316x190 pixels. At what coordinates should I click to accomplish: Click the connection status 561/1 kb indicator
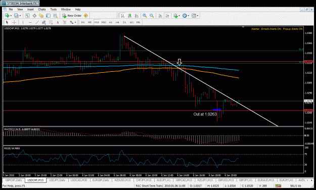click(296, 186)
